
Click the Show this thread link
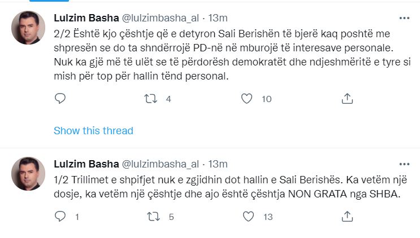93,131
